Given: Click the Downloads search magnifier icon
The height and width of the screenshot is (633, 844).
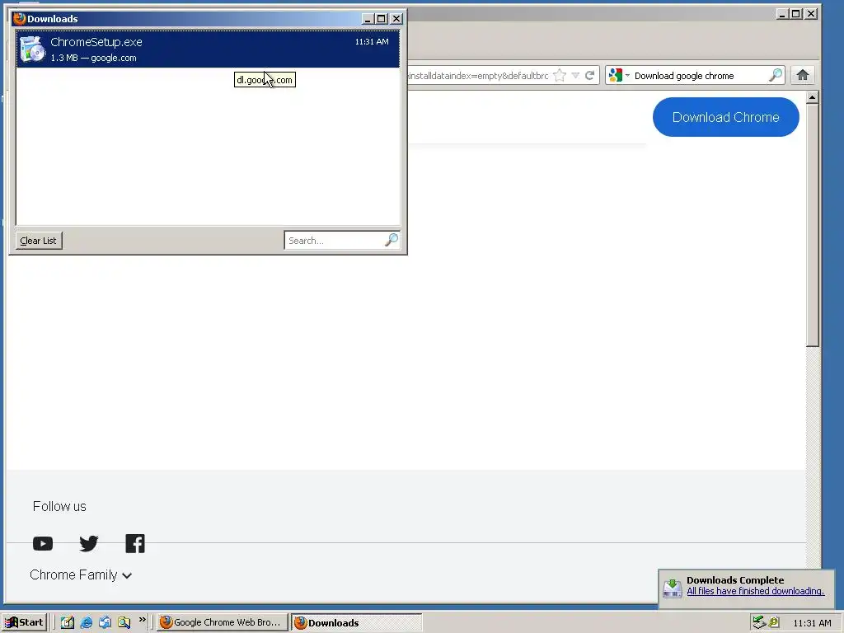Looking at the screenshot, I should pos(392,240).
